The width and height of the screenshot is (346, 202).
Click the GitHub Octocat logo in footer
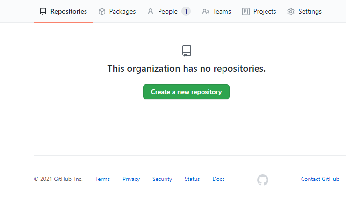coord(263,180)
